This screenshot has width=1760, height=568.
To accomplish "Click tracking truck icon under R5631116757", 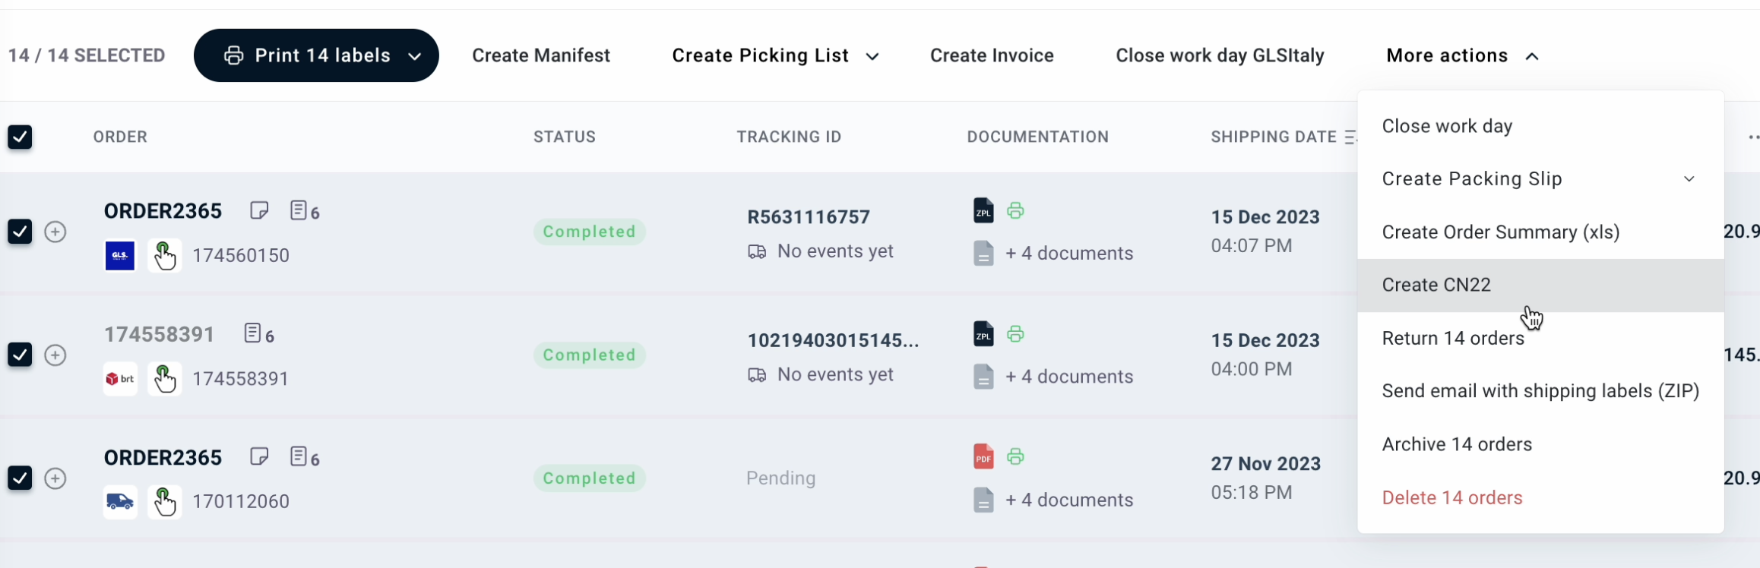I will (757, 251).
